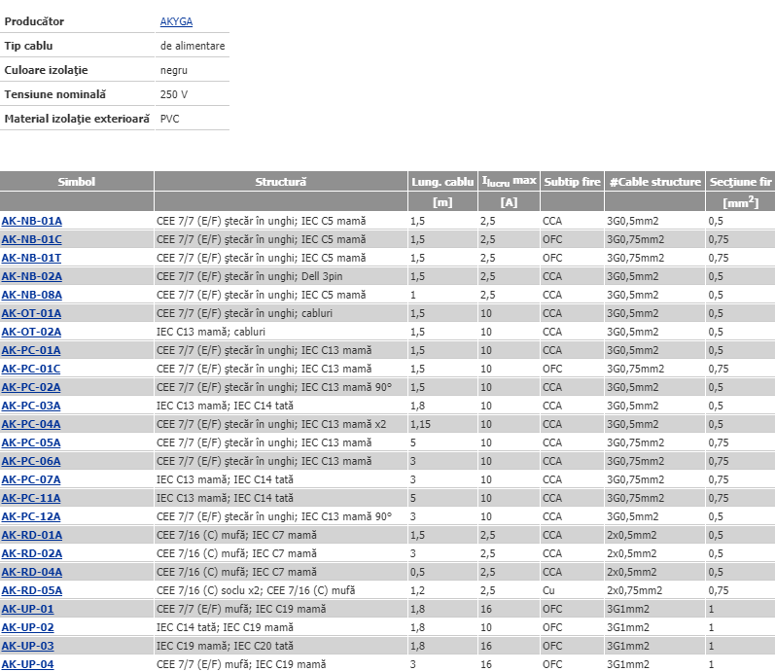Open product link AK-UP-03
This screenshot has width=775, height=672.
(27, 646)
